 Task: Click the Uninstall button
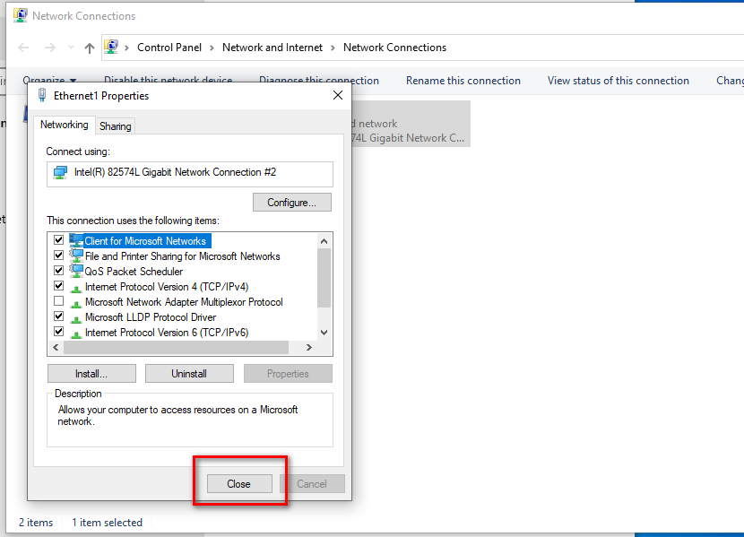click(x=189, y=374)
